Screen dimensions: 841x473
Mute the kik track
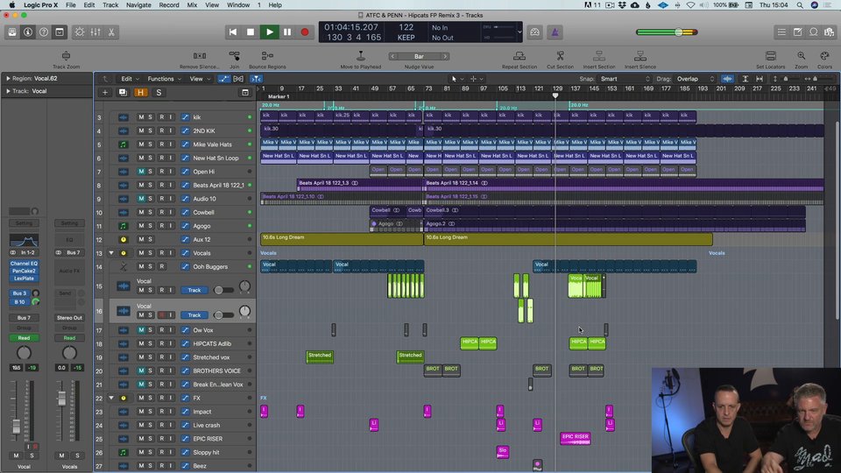(x=141, y=116)
